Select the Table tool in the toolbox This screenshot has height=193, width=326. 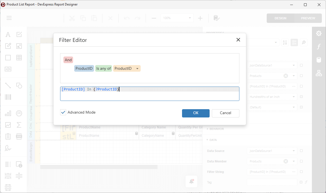pos(19,57)
